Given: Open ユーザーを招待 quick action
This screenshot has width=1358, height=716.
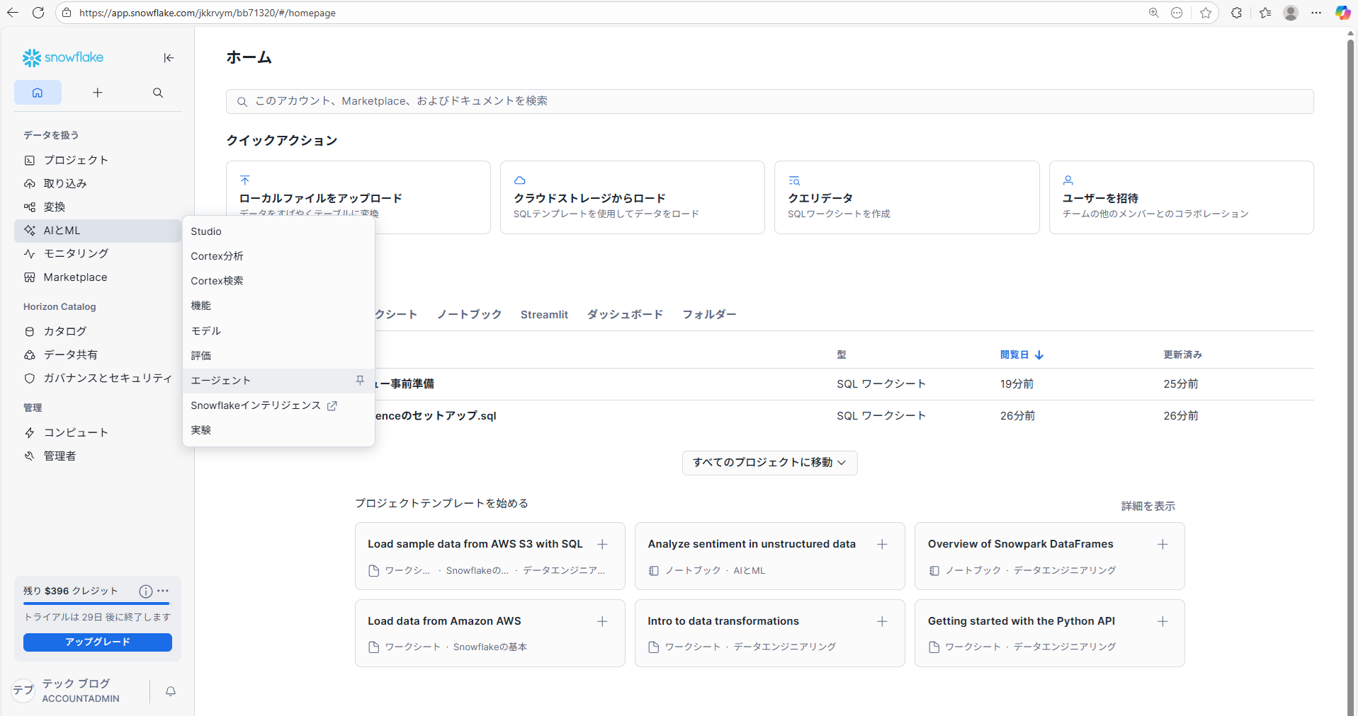Looking at the screenshot, I should pyautogui.click(x=1181, y=197).
